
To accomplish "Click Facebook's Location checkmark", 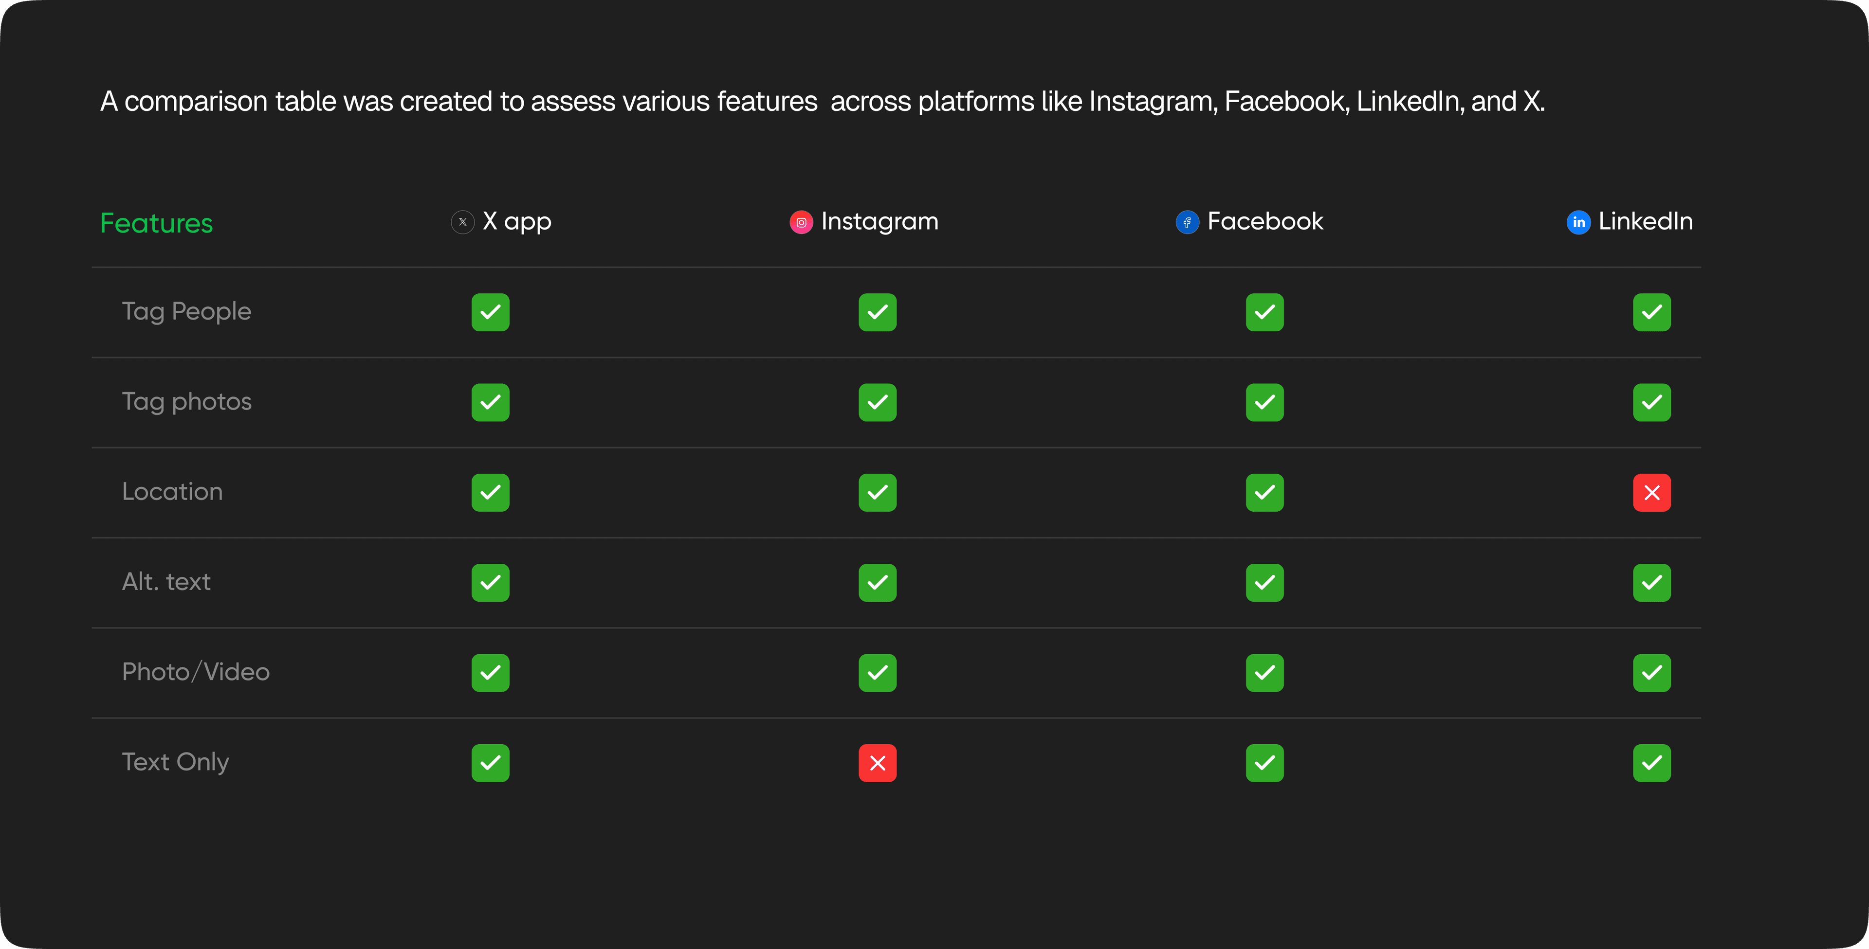I will click(1264, 493).
